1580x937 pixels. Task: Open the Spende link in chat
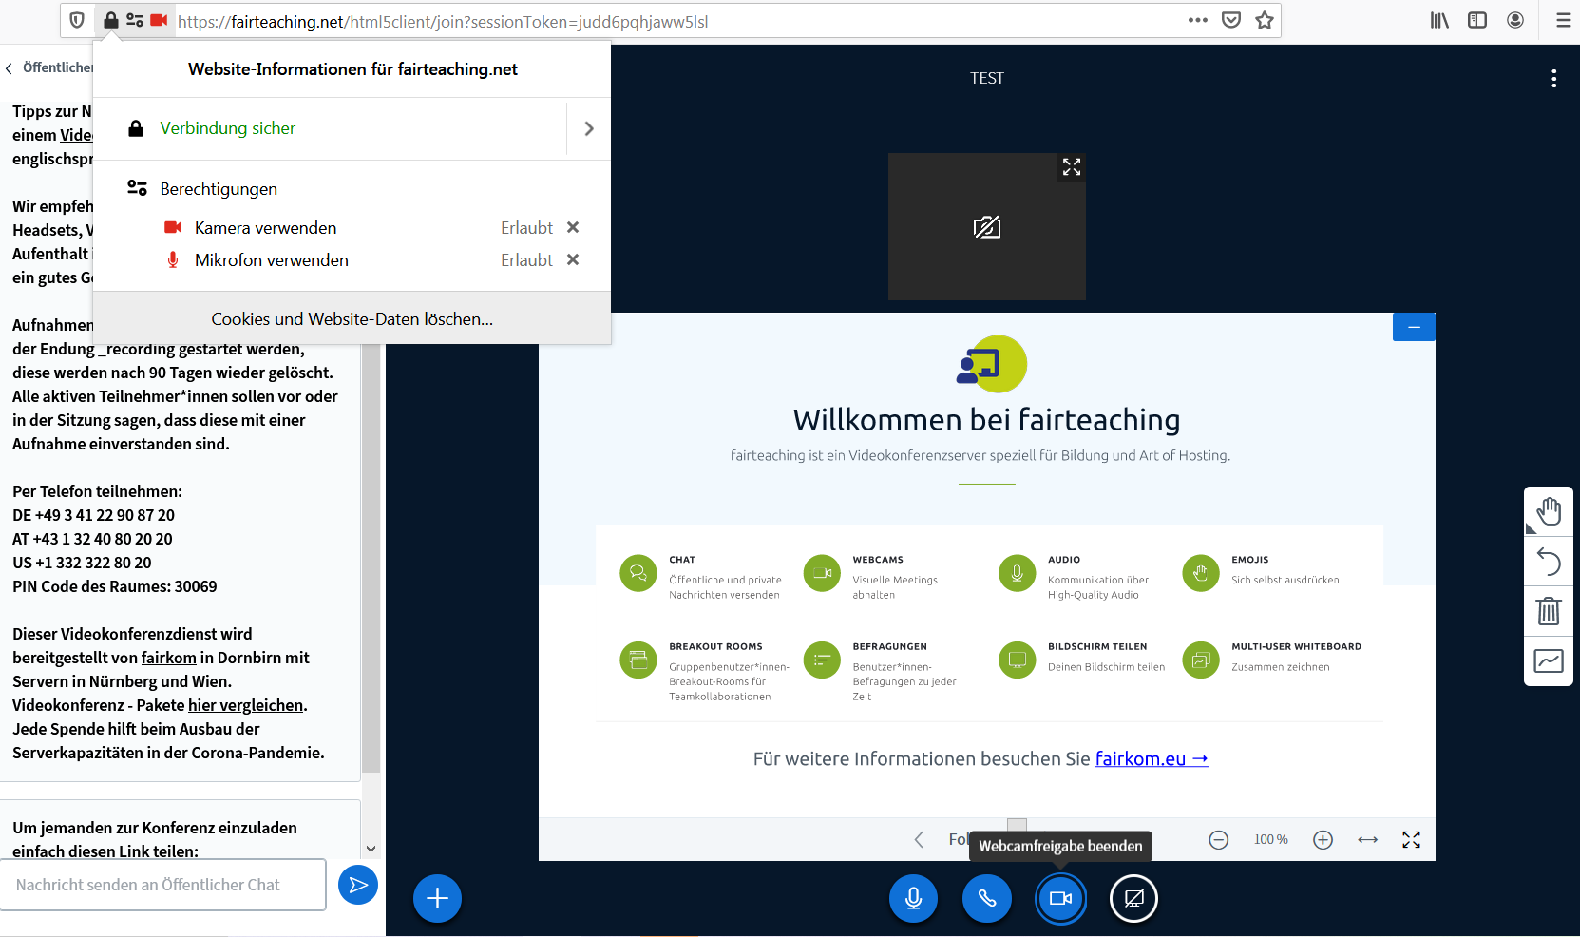tap(77, 729)
